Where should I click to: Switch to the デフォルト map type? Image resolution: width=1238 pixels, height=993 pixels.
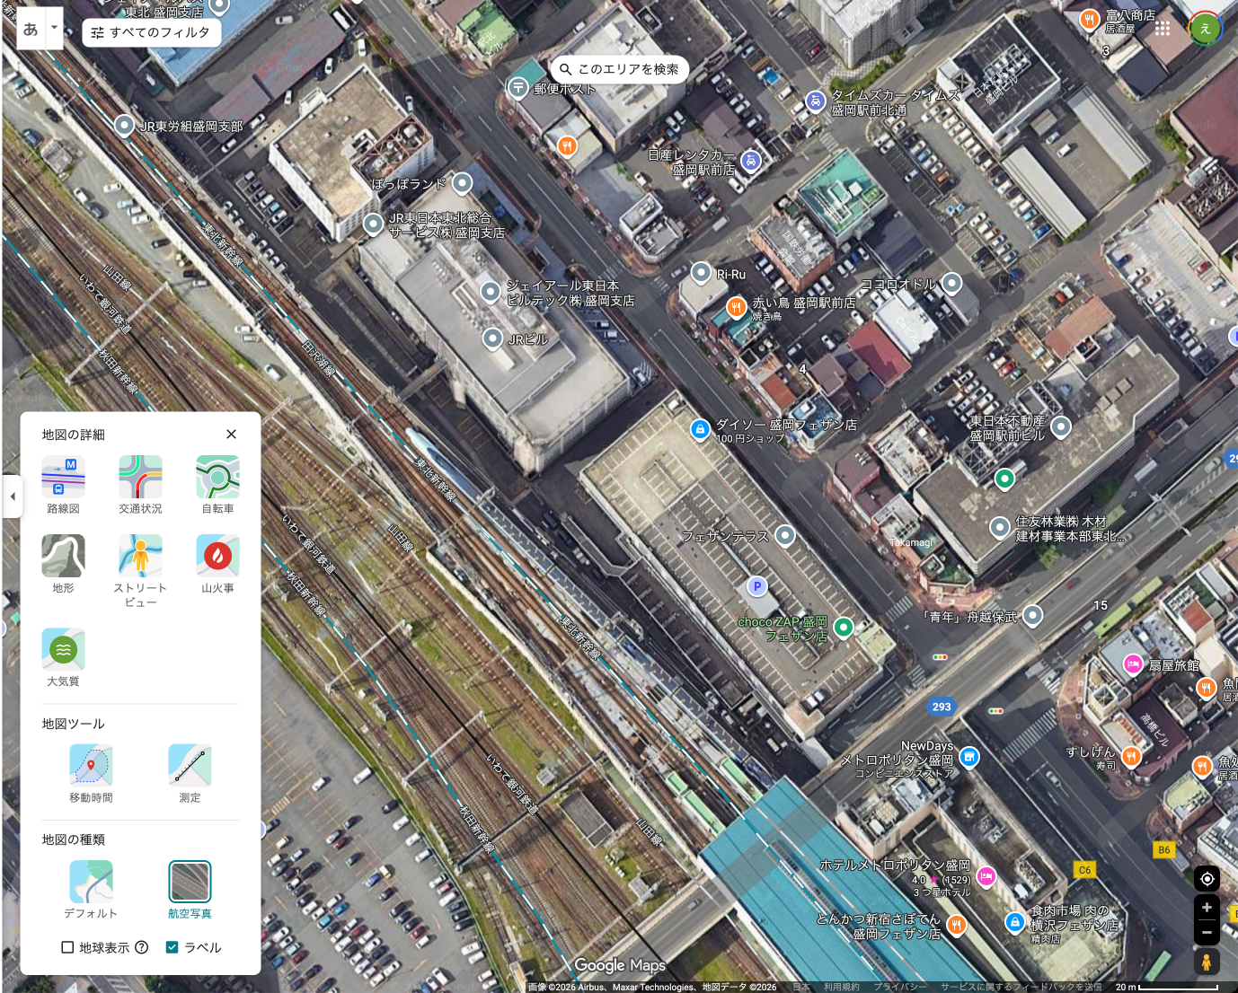91,882
